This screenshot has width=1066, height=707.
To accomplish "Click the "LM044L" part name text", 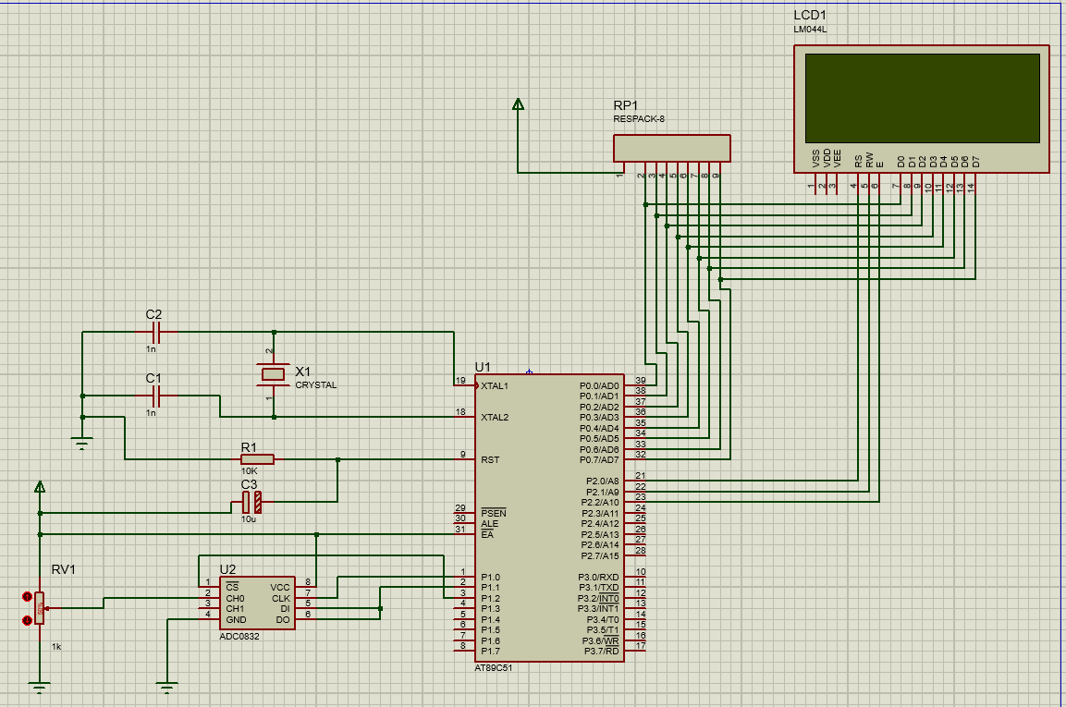I will pyautogui.click(x=810, y=30).
